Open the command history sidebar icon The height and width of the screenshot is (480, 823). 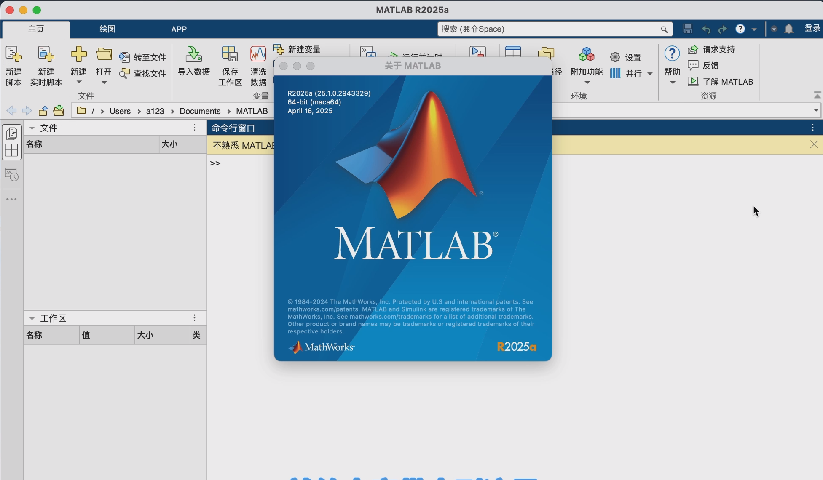coord(12,175)
